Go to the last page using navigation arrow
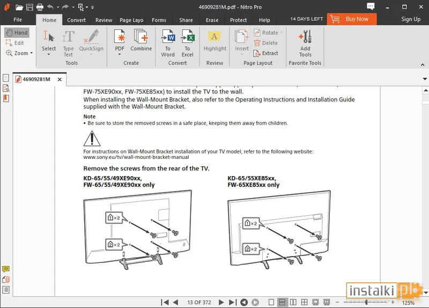 click(x=232, y=303)
